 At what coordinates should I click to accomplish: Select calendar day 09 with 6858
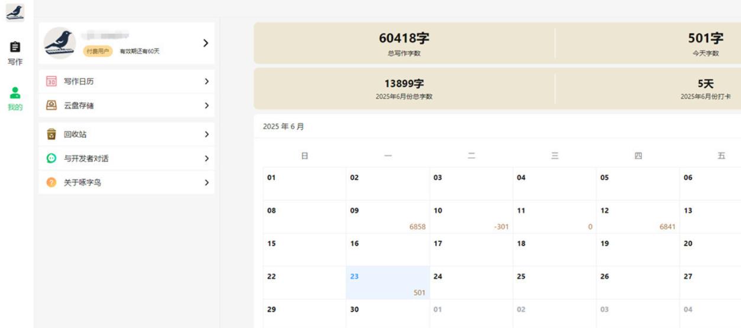coord(388,217)
